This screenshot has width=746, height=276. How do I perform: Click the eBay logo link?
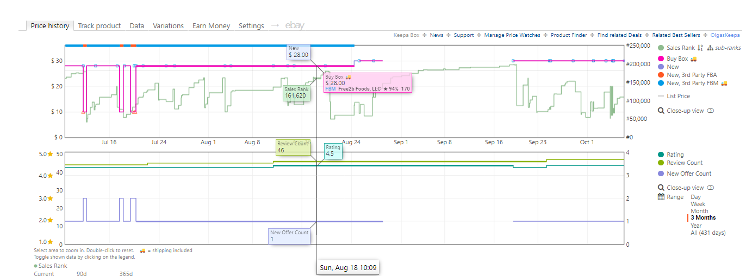click(x=295, y=25)
